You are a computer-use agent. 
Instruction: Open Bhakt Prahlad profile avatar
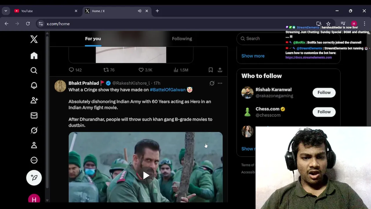click(x=60, y=86)
